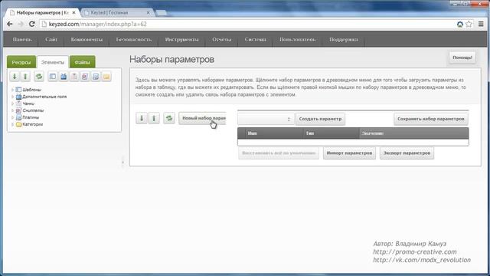Create new category folder icon
This screenshot has height=276, width=490.
[106, 77]
